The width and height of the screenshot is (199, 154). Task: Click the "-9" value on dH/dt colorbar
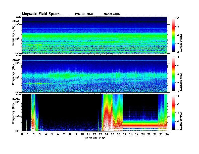(x=178, y=52)
